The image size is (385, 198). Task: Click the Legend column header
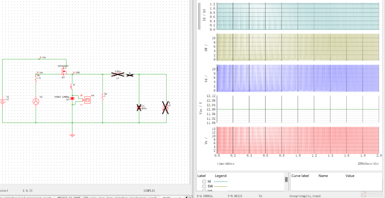[221, 176]
